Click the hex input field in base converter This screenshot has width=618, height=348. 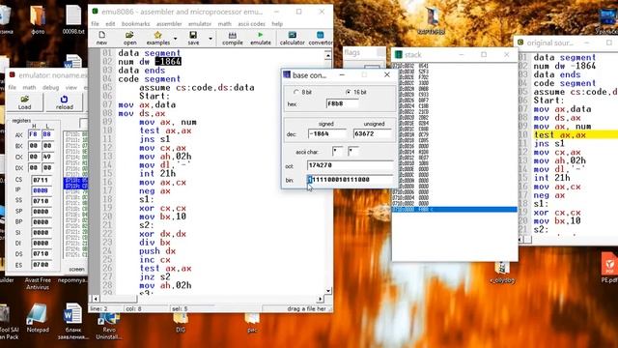342,103
